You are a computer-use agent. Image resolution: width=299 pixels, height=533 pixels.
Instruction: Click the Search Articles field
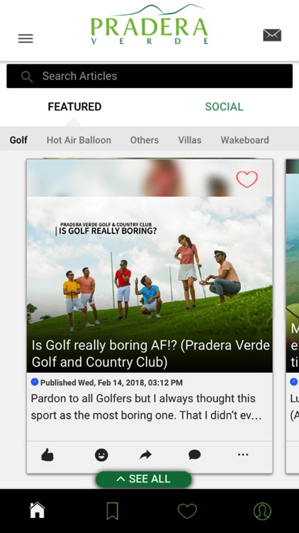coord(149,76)
